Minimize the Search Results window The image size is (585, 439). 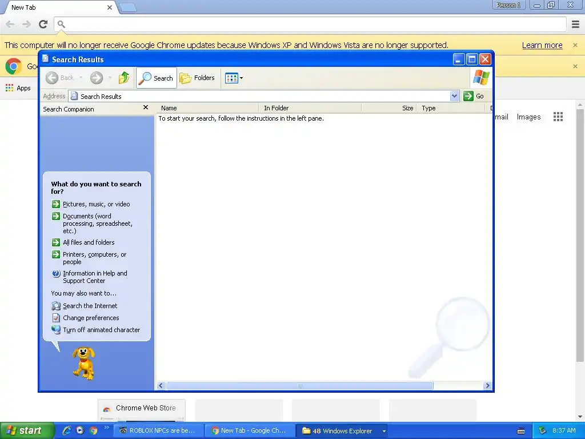point(459,59)
